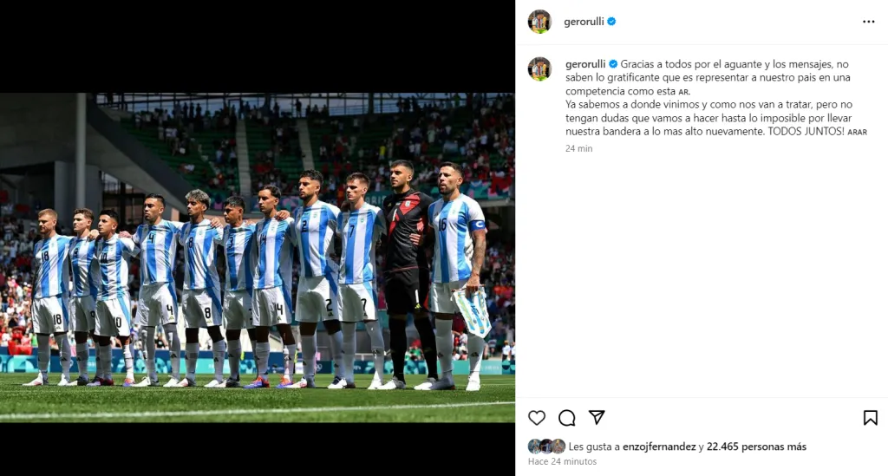The width and height of the screenshot is (888, 476).
Task: Like the post with the heart icon
Action: click(536, 418)
